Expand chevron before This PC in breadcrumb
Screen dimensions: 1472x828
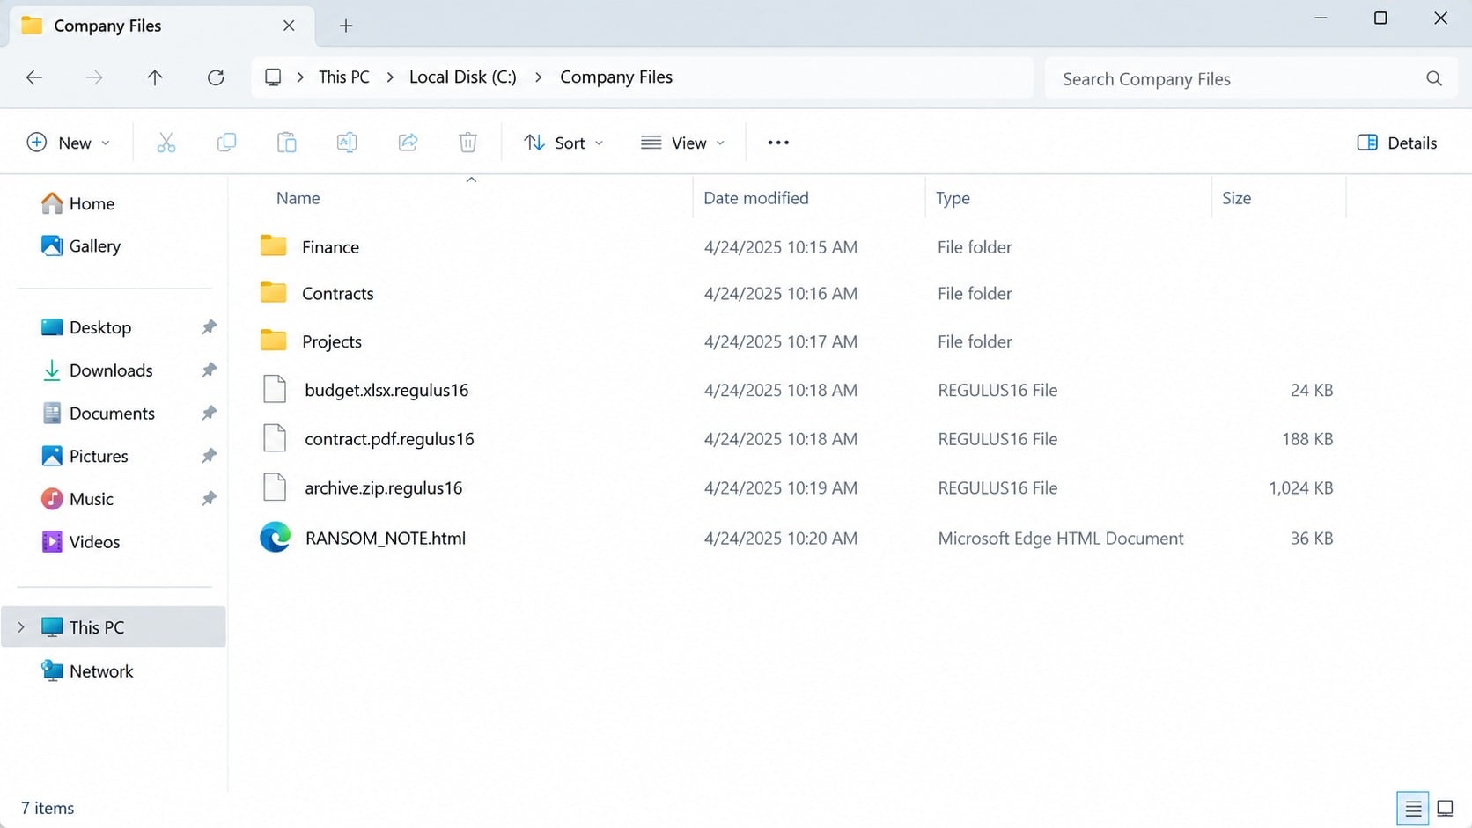pos(300,77)
